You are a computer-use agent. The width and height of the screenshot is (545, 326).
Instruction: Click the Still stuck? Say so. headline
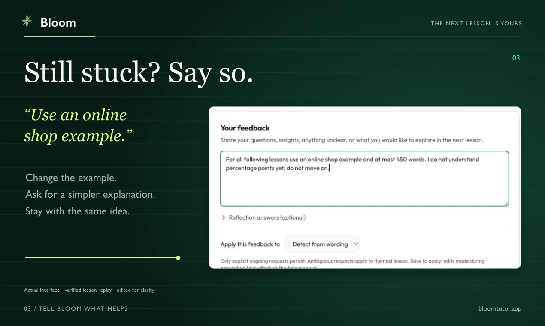click(139, 72)
